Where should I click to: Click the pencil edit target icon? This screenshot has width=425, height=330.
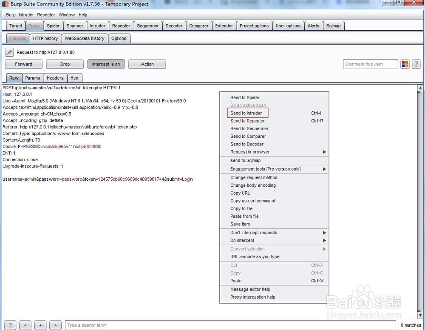point(9,52)
